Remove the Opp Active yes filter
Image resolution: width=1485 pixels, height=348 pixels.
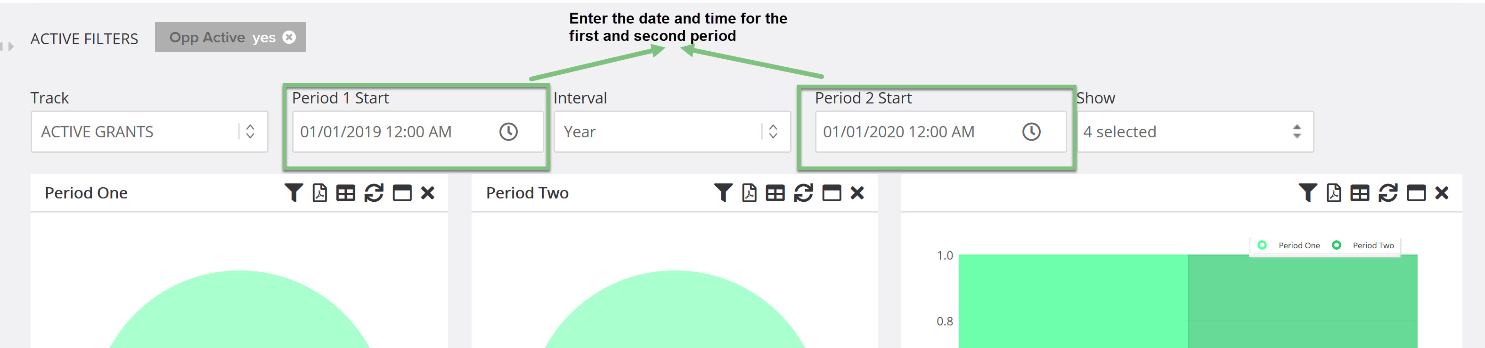click(289, 37)
